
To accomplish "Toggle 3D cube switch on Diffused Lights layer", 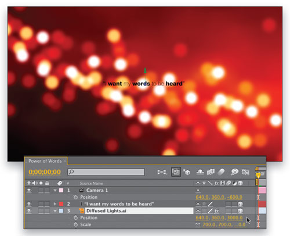I will (240, 211).
